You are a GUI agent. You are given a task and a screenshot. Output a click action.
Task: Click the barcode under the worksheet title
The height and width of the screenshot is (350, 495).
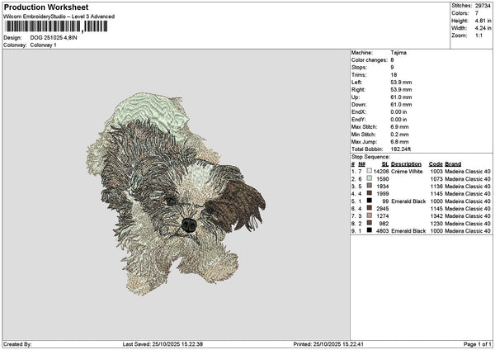[x=57, y=26]
